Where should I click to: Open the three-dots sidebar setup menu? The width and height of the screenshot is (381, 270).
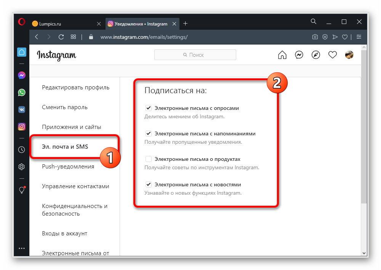pos(22,248)
